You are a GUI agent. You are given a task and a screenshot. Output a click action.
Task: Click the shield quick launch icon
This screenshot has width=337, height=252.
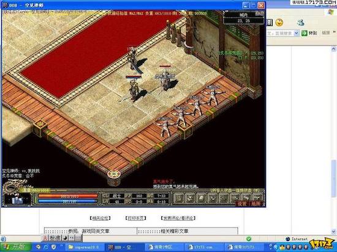pos(54,247)
